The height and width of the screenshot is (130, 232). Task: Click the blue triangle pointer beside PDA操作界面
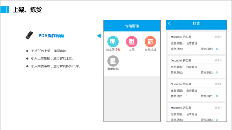(x=99, y=36)
